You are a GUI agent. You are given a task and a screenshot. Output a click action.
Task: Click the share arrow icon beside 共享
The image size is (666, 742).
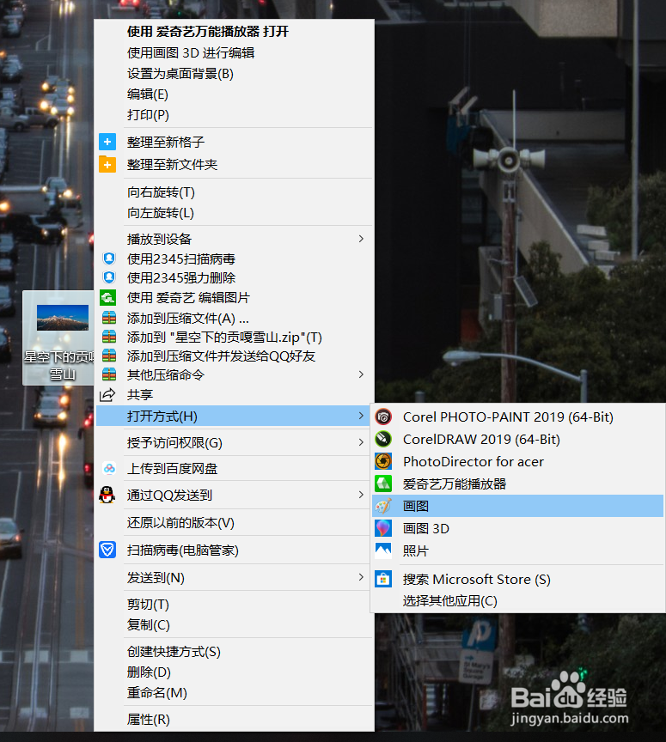[107, 394]
